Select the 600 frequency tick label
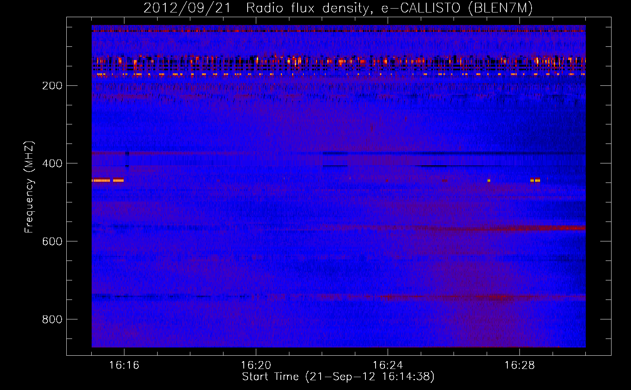Image resolution: width=631 pixels, height=390 pixels. tap(52, 241)
